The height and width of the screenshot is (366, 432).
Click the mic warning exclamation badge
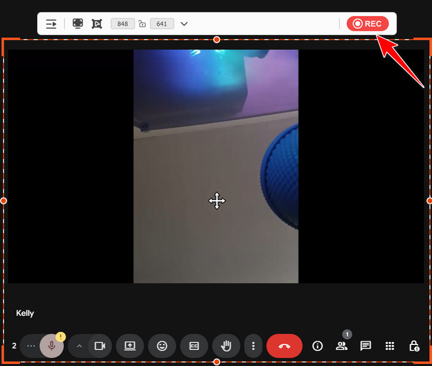coord(60,337)
